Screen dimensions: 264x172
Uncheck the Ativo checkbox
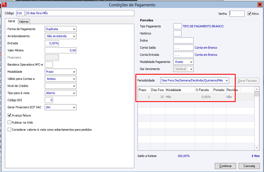tap(250, 13)
